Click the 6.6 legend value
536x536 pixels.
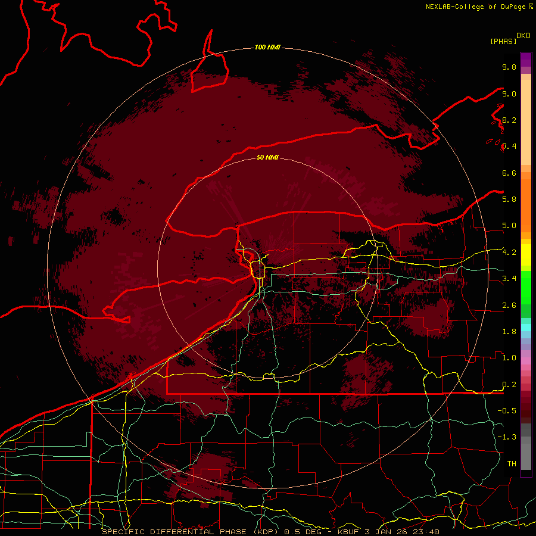point(509,173)
